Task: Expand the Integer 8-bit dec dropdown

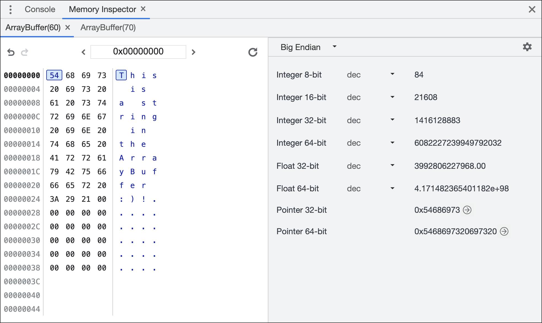Action: click(x=392, y=75)
